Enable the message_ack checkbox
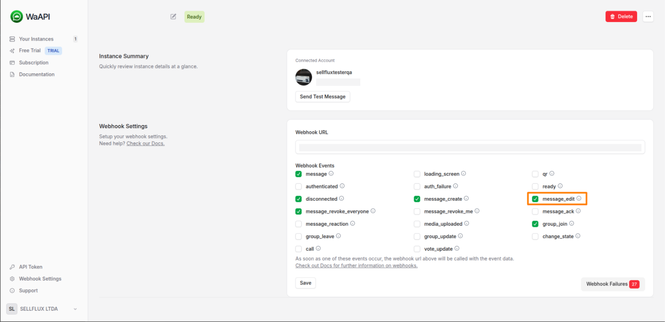665x322 pixels. click(x=535, y=211)
